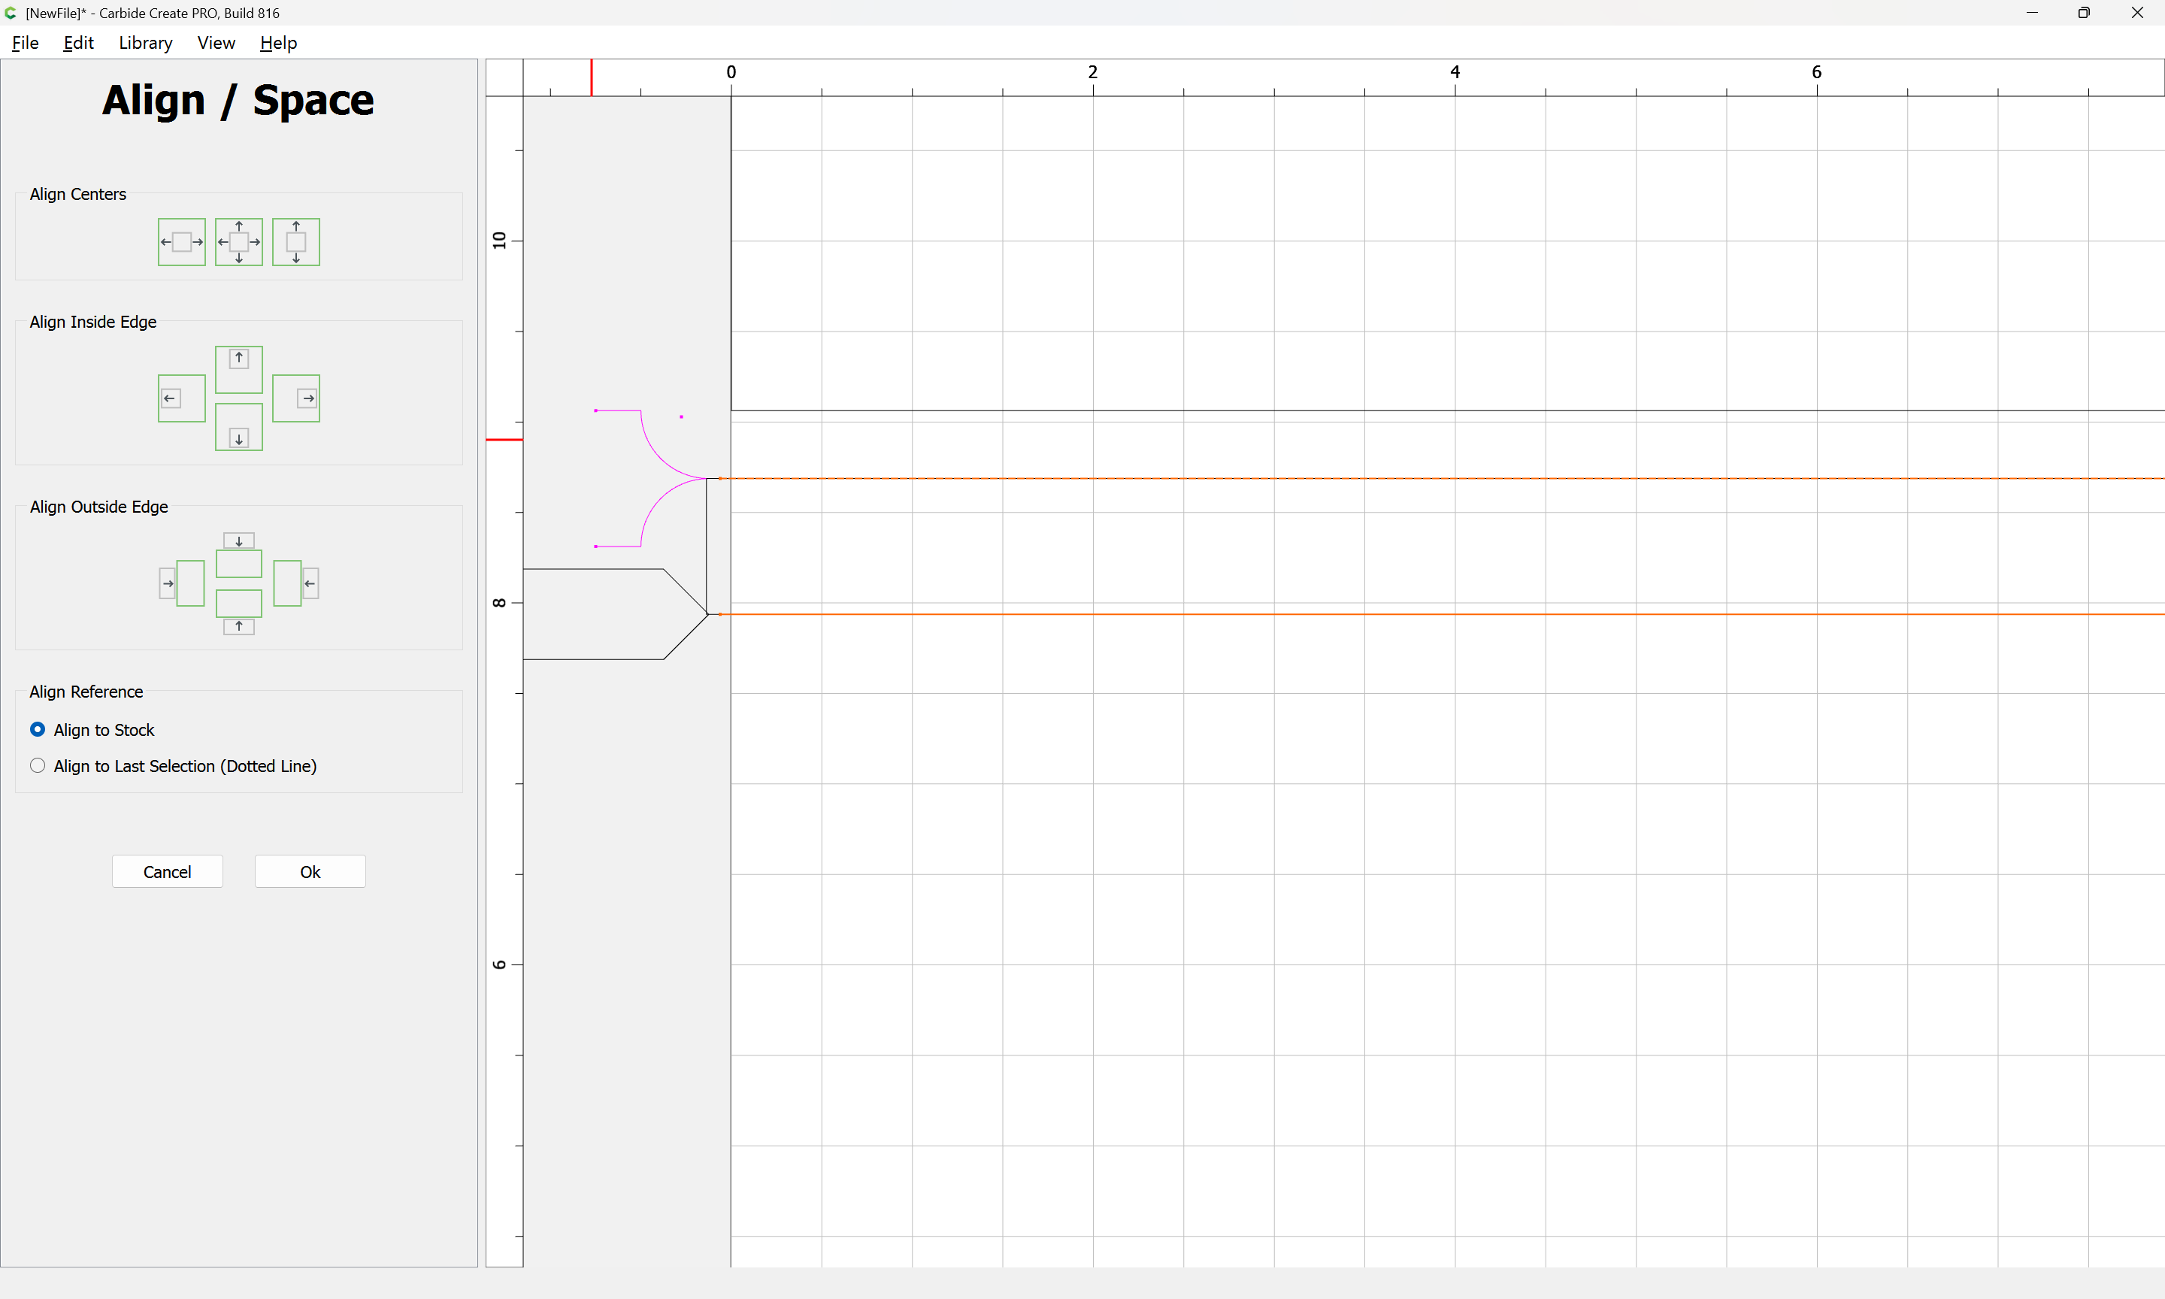This screenshot has height=1299, width=2165.
Task: Open the Edit menu
Action: click(78, 43)
